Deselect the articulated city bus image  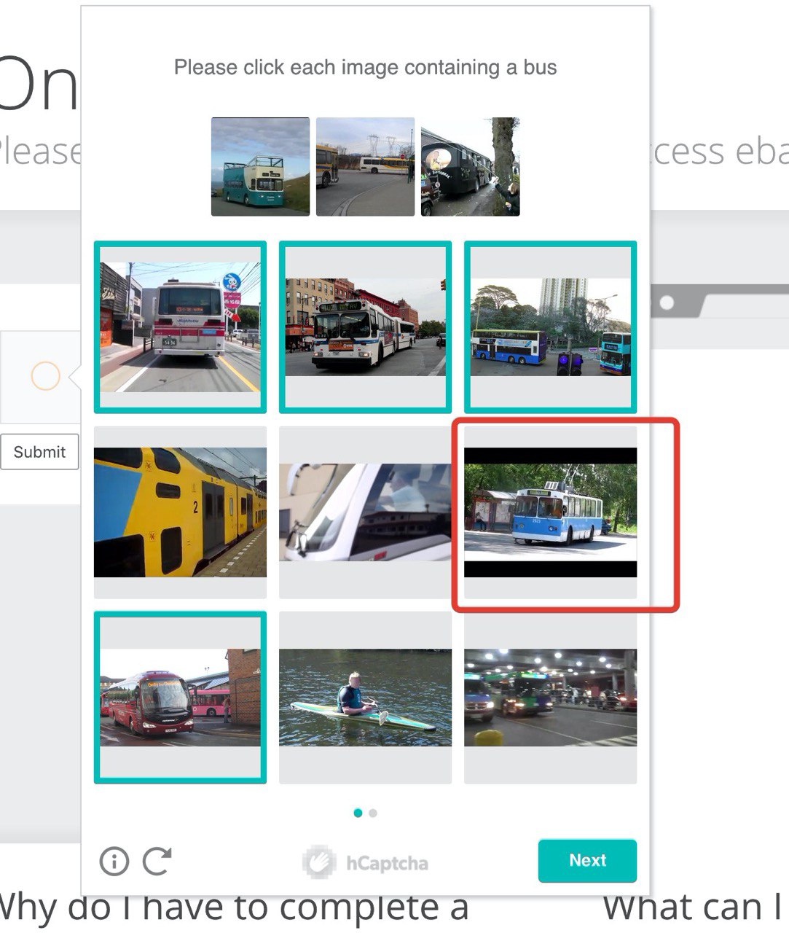[x=365, y=327]
